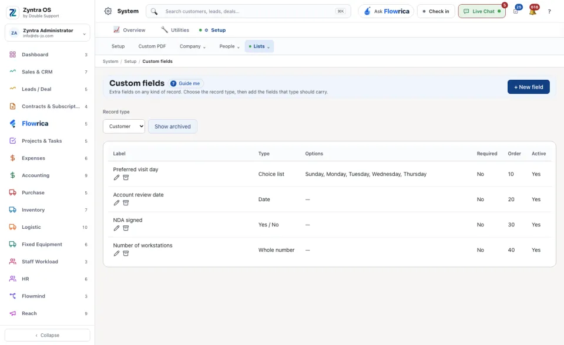This screenshot has width=564, height=345.
Task: Click the Logistic truck icon
Action: point(12,226)
